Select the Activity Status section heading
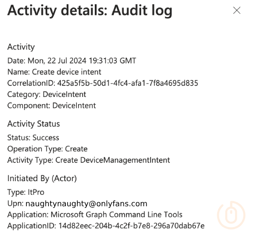255x239 pixels. pos(34,124)
